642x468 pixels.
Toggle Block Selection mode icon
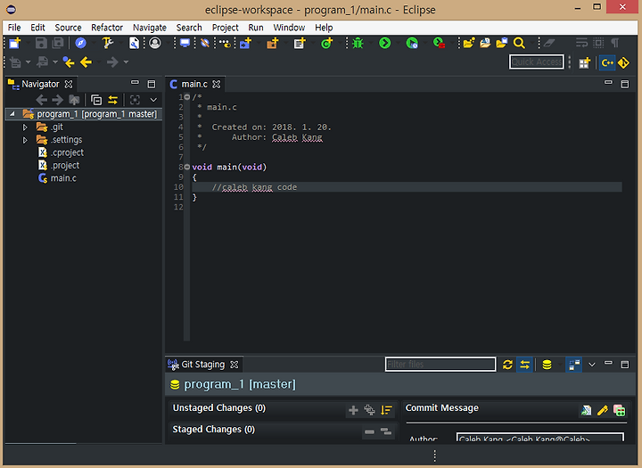[x=598, y=43]
